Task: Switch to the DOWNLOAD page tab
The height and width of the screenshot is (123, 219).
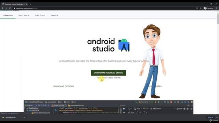Action: (8, 15)
